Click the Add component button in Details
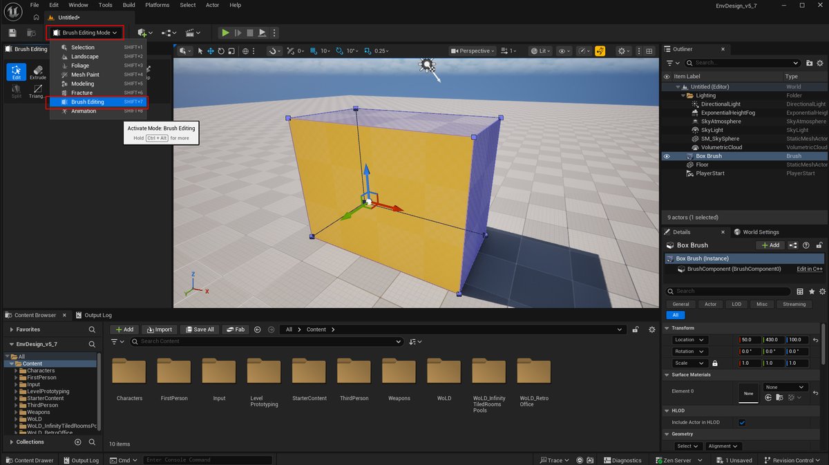This screenshot has height=465, width=829. [x=770, y=245]
